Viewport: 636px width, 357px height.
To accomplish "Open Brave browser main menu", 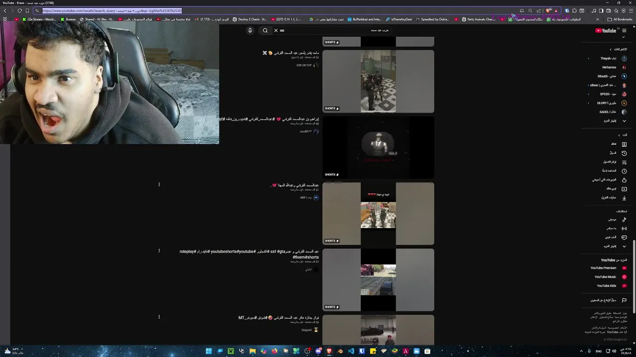I will [x=631, y=10].
